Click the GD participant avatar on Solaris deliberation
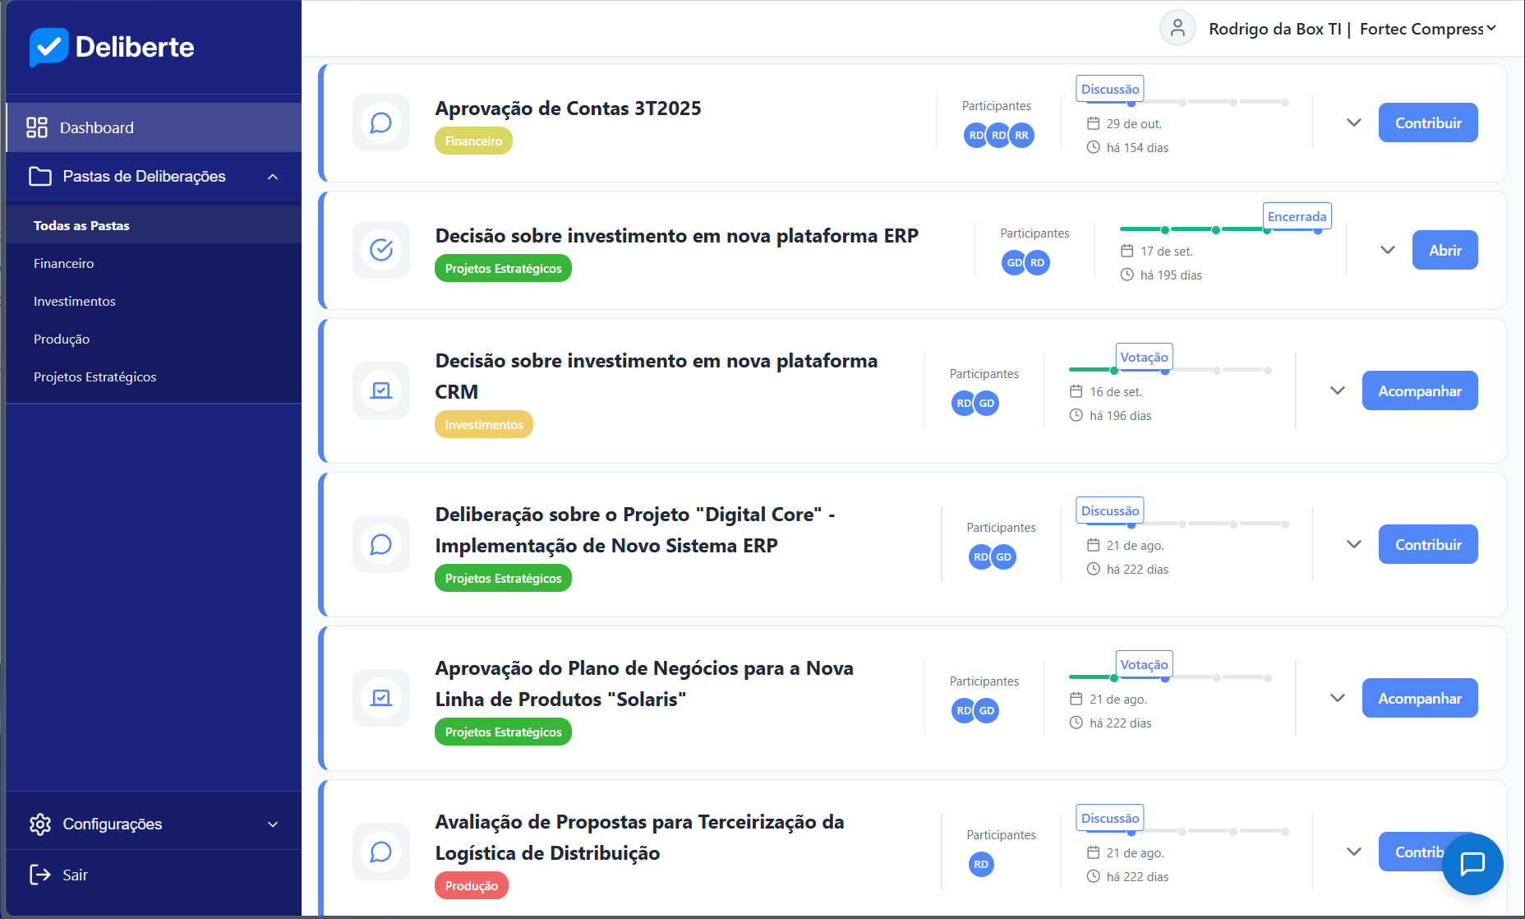1525x919 pixels. click(987, 710)
